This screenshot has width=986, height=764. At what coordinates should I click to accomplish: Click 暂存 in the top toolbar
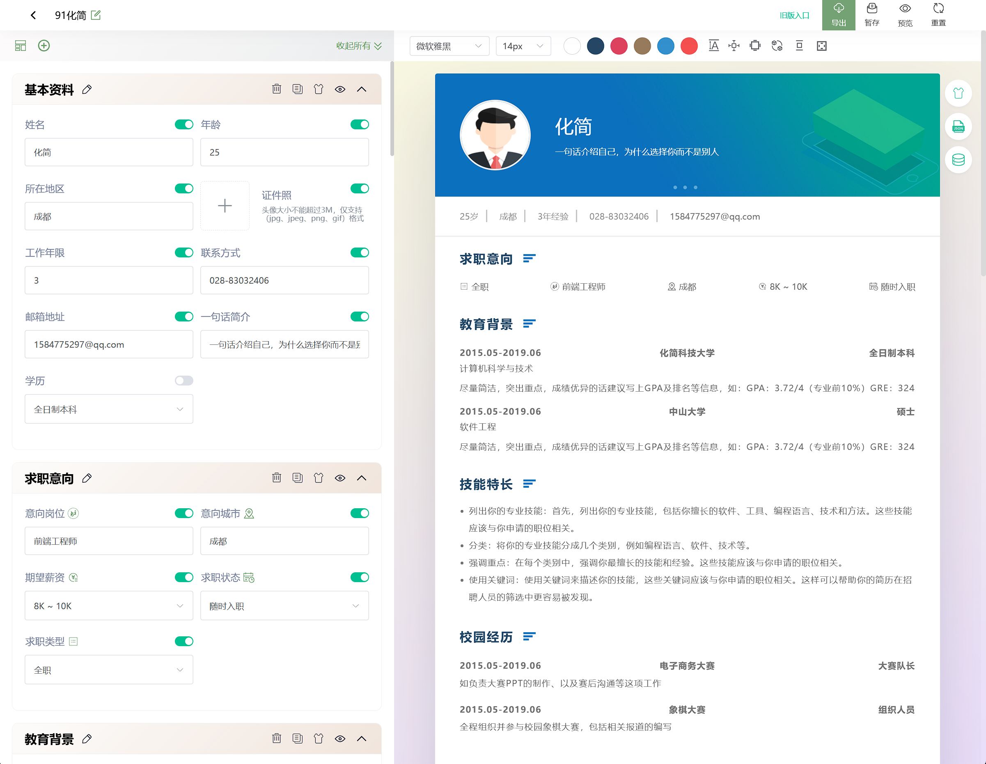tap(872, 15)
